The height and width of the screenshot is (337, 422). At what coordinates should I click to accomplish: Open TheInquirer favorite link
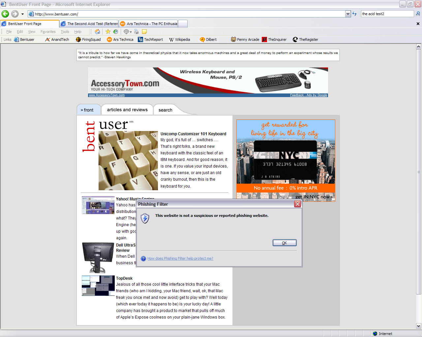click(x=274, y=39)
